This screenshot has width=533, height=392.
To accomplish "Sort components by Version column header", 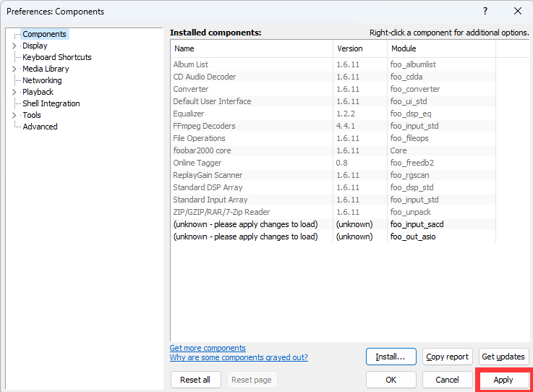I will [360, 48].
